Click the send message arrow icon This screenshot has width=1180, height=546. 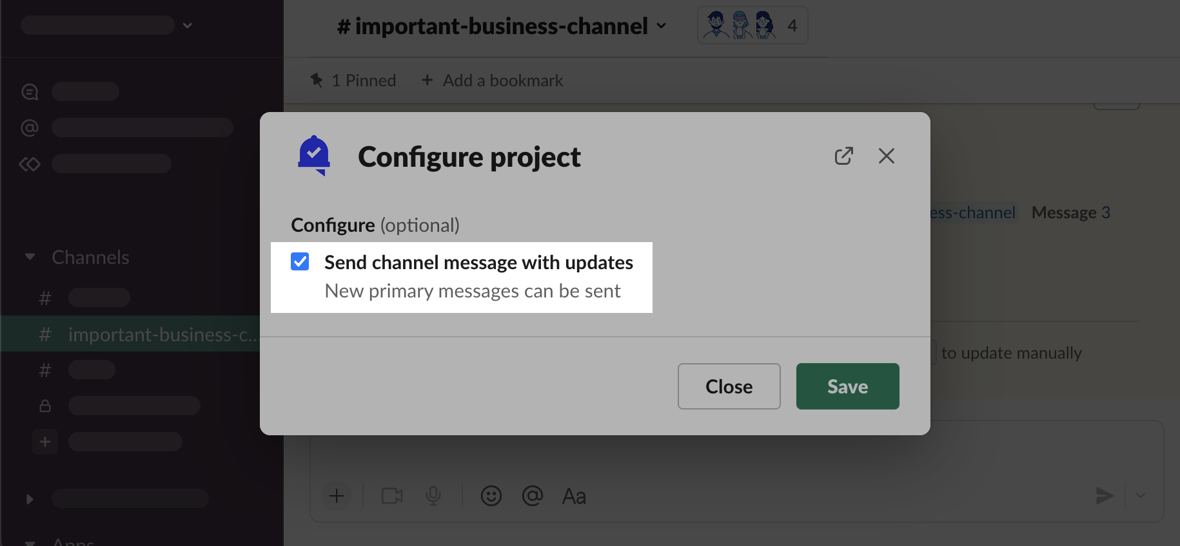[1104, 495]
